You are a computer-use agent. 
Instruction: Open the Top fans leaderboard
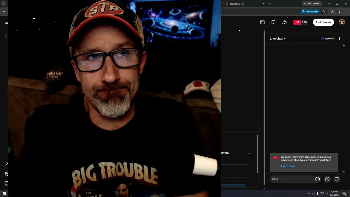coord(328,39)
